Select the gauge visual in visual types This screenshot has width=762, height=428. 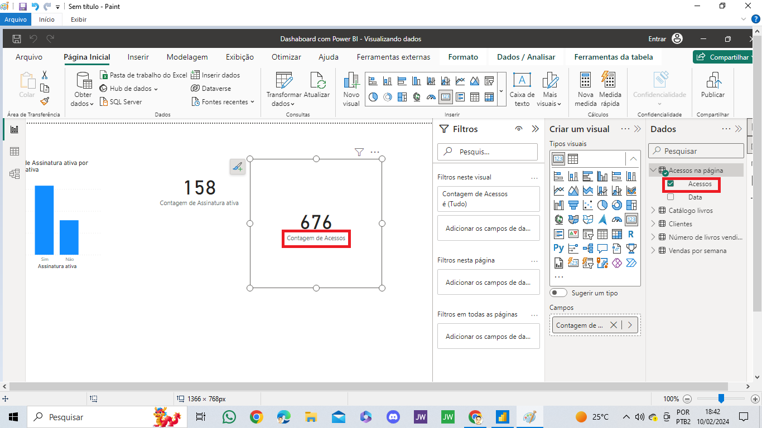click(x=617, y=220)
